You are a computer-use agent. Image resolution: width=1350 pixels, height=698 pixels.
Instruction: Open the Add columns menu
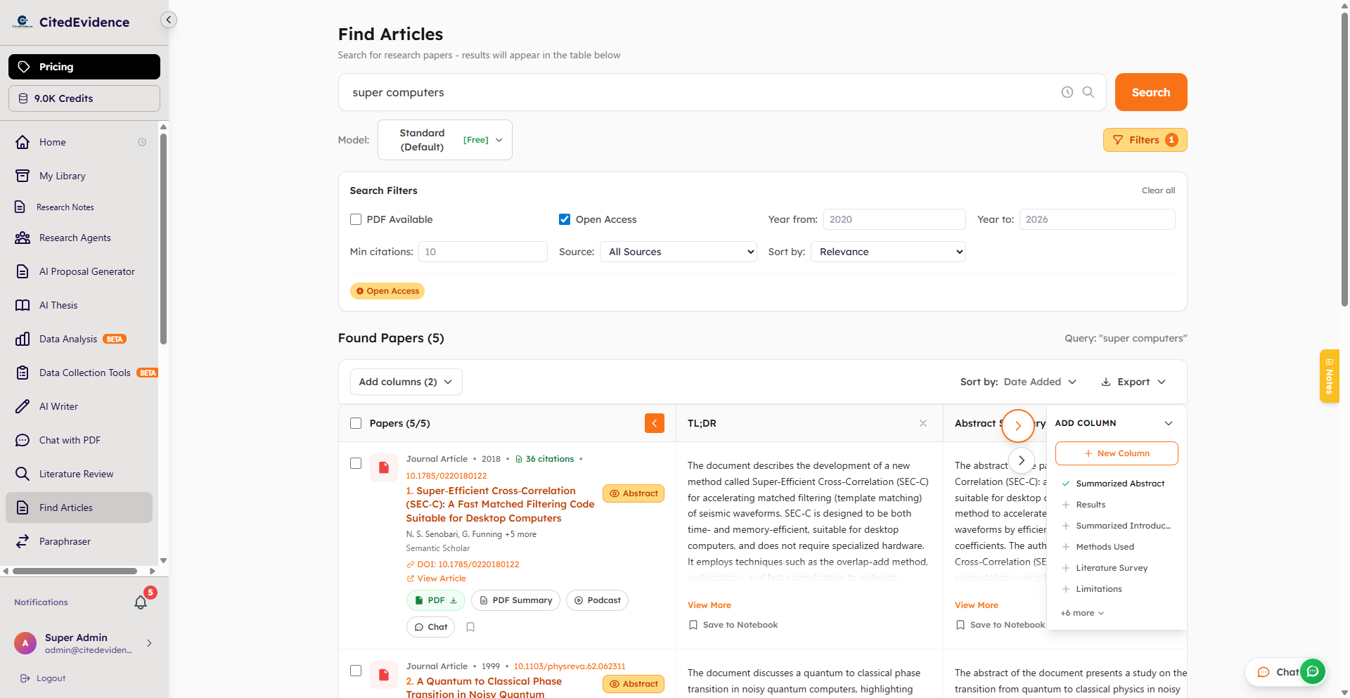tap(406, 382)
